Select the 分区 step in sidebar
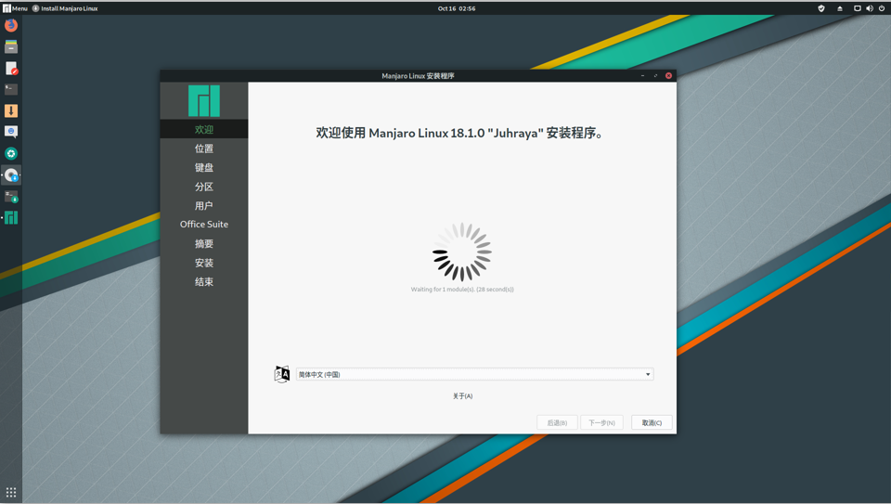 204,187
